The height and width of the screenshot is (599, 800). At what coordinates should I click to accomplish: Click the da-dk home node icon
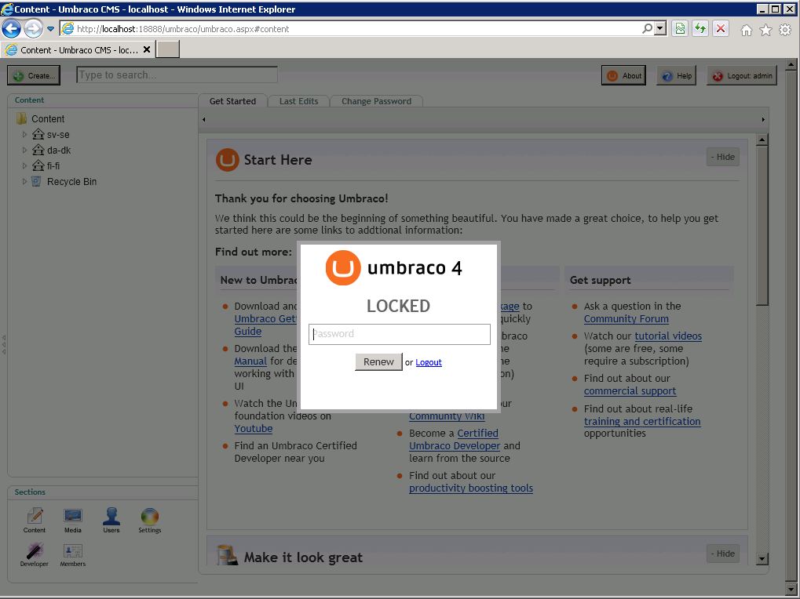click(x=38, y=150)
